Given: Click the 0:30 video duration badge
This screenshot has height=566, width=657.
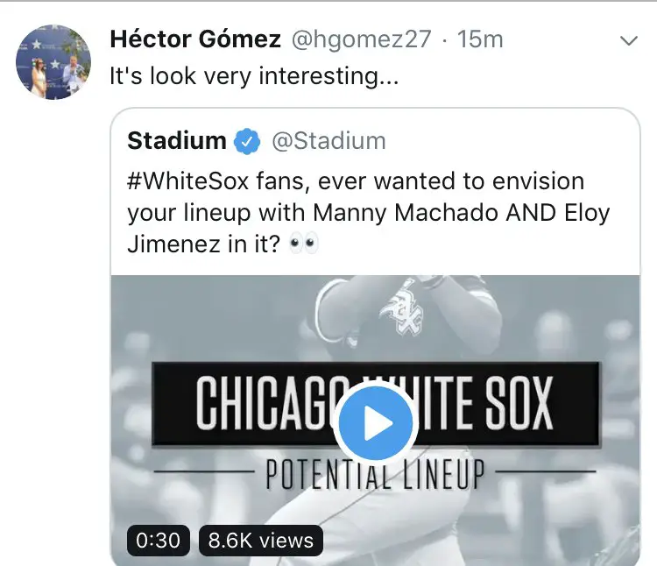Looking at the screenshot, I should [x=159, y=541].
